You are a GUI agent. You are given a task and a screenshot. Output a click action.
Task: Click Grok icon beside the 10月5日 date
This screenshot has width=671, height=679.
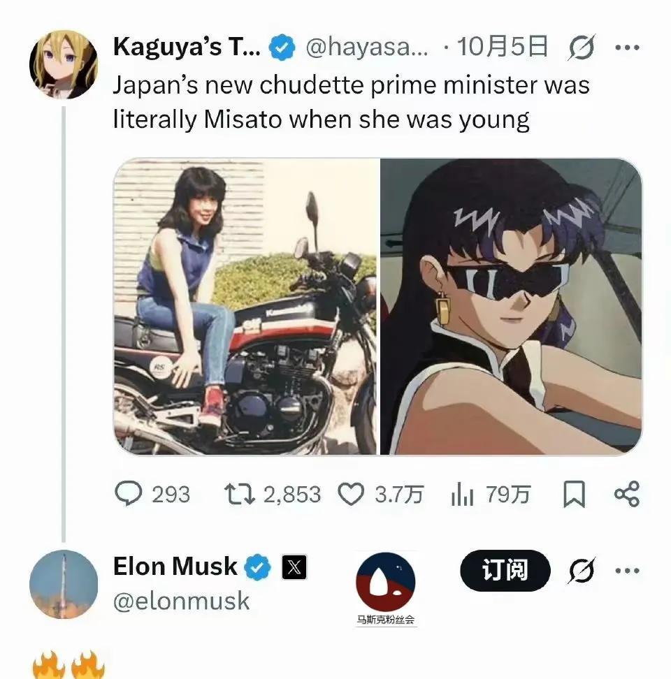[x=582, y=48]
